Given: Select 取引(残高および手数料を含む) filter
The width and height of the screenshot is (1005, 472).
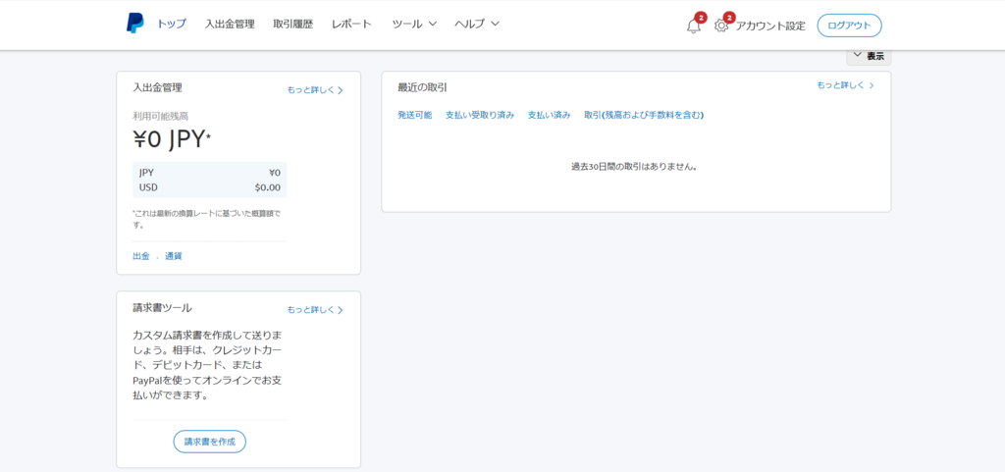Looking at the screenshot, I should coord(644,115).
